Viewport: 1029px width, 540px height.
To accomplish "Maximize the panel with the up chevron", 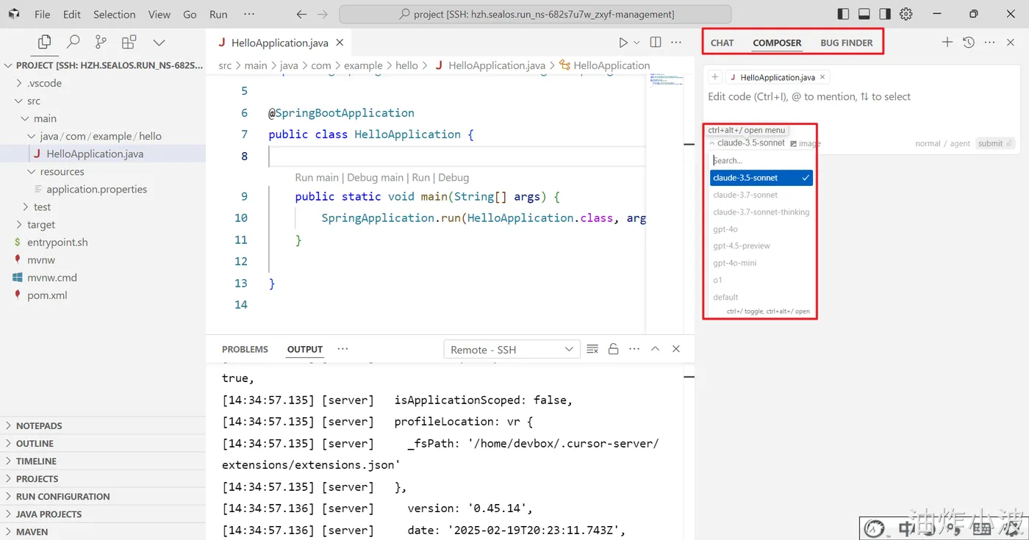I will tap(656, 349).
